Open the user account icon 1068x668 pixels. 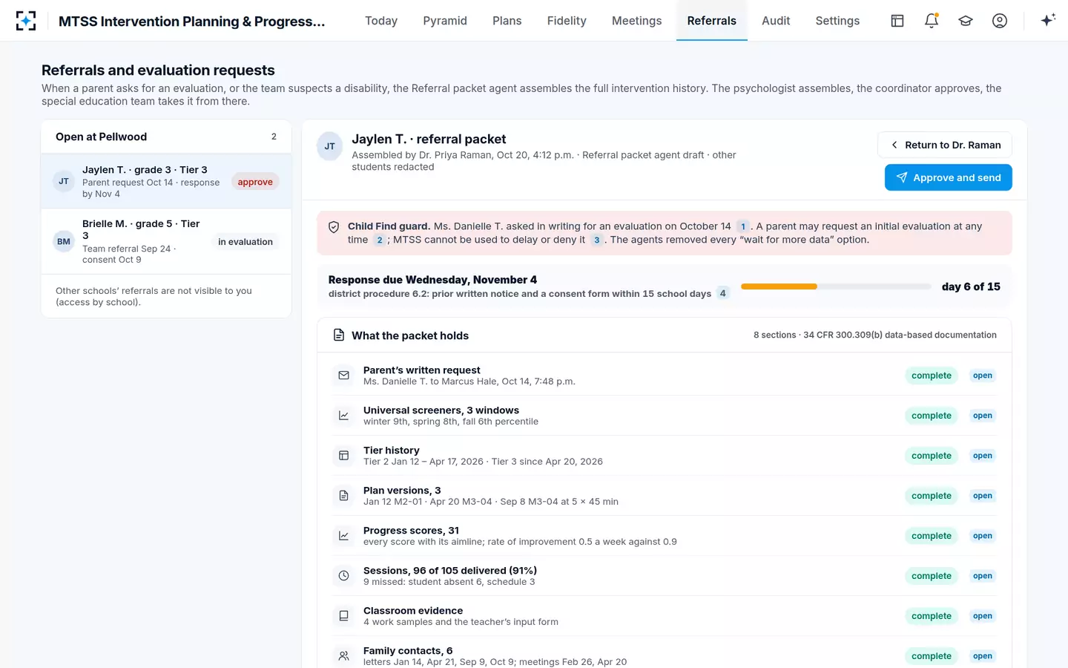click(1000, 21)
